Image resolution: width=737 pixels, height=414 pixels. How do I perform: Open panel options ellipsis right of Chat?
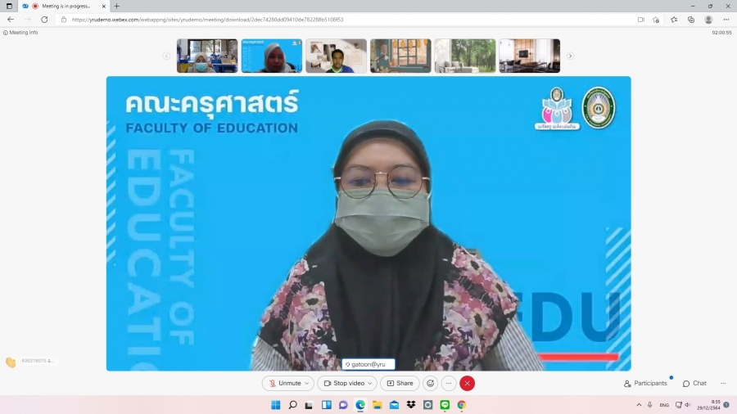(x=723, y=383)
